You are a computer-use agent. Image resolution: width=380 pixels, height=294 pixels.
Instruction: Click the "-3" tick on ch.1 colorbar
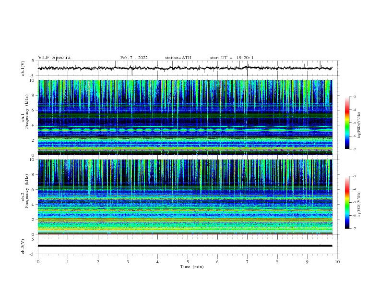[x=354, y=97]
